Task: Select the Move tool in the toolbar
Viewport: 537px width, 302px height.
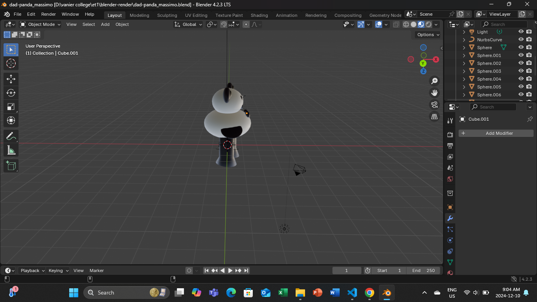Action: tap(11, 79)
